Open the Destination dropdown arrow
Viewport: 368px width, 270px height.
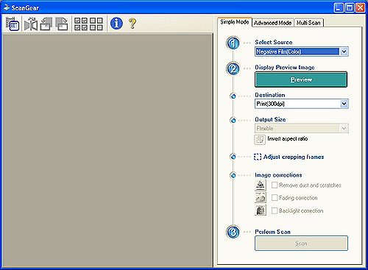pos(344,104)
